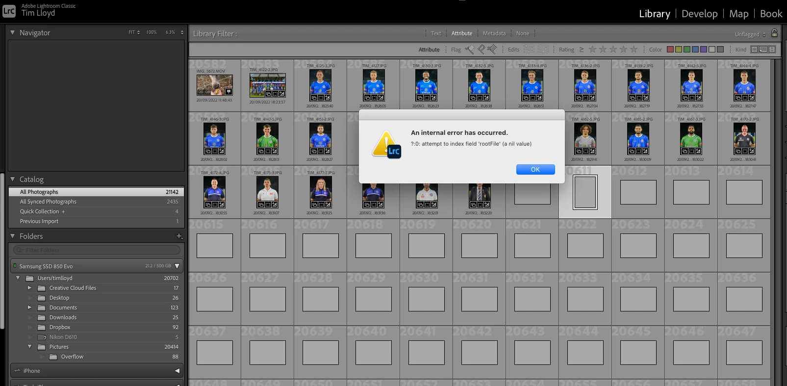787x386 pixels.
Task: Collapse the Pictures folder
Action: click(29, 347)
